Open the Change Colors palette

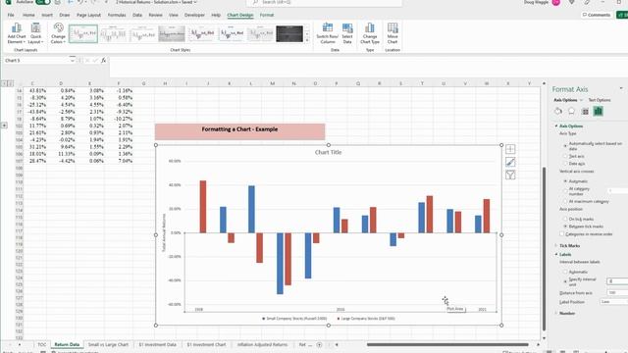(58, 33)
